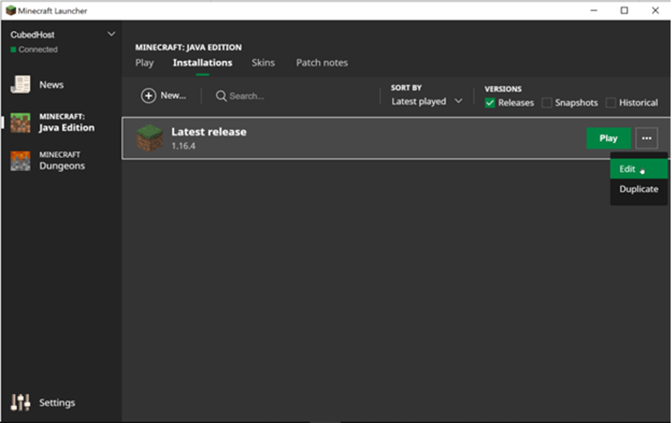The height and width of the screenshot is (423, 672).
Task: Choose Duplicate from the context menu
Action: point(638,189)
